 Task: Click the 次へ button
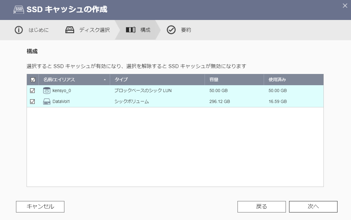(313, 207)
